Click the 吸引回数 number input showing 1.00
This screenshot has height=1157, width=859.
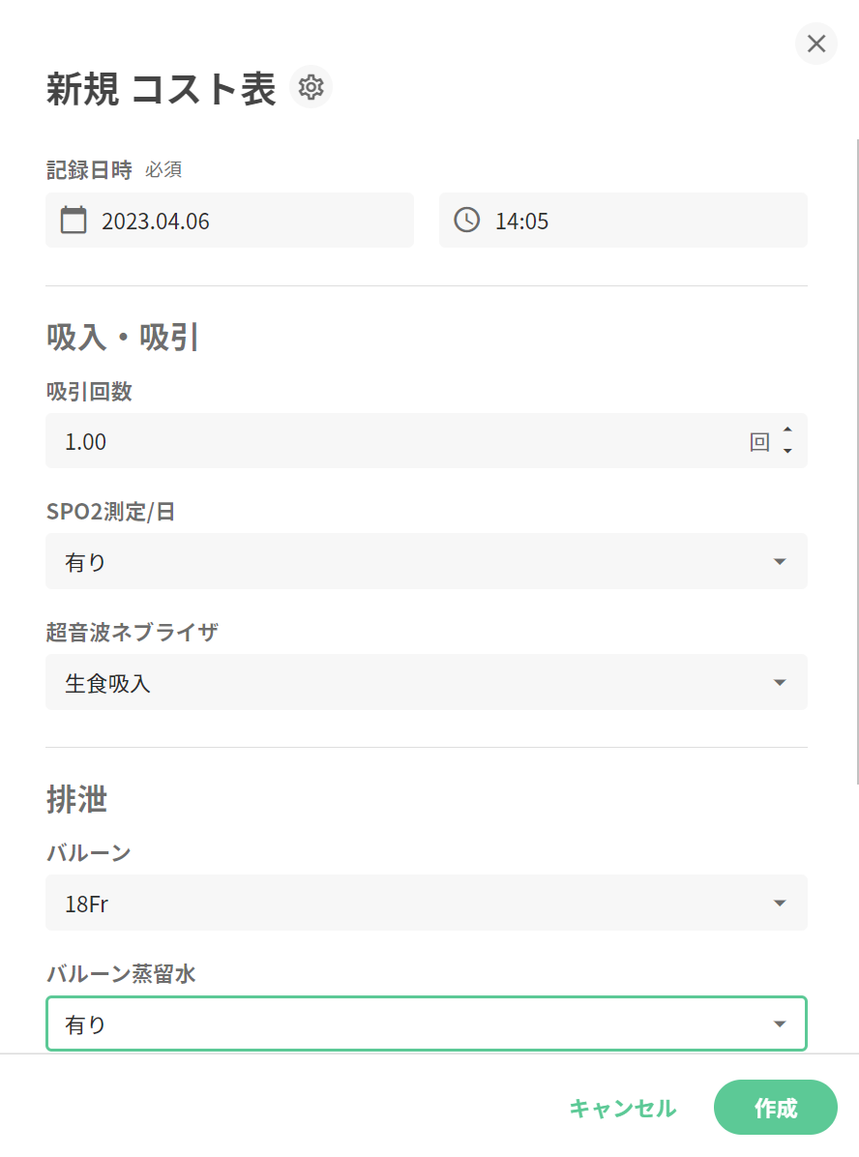387,442
